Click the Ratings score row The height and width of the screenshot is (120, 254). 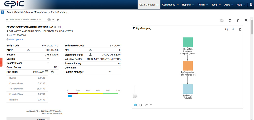[27, 78]
